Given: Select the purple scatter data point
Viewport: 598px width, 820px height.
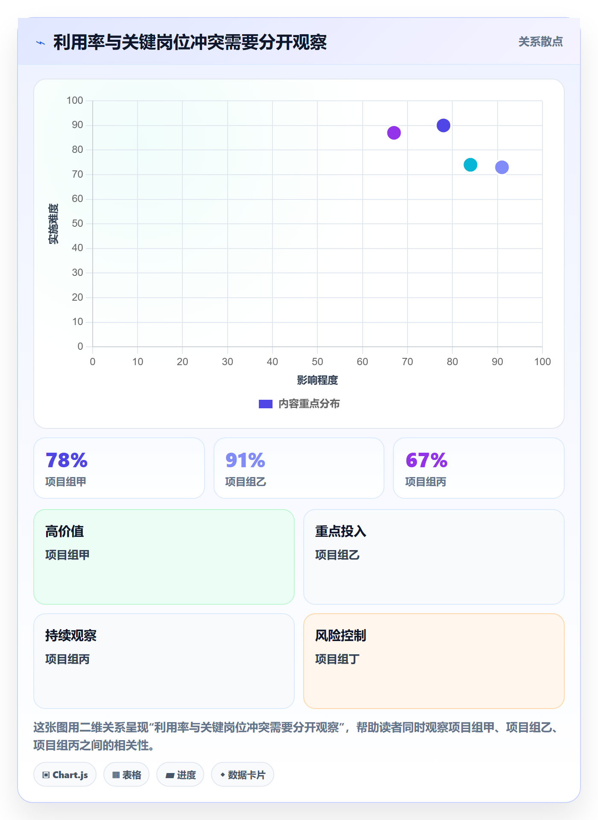Looking at the screenshot, I should (394, 133).
